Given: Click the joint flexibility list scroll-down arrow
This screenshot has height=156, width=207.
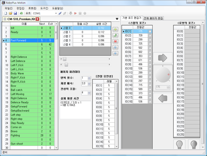Looking at the screenshot, I should point(117,146).
